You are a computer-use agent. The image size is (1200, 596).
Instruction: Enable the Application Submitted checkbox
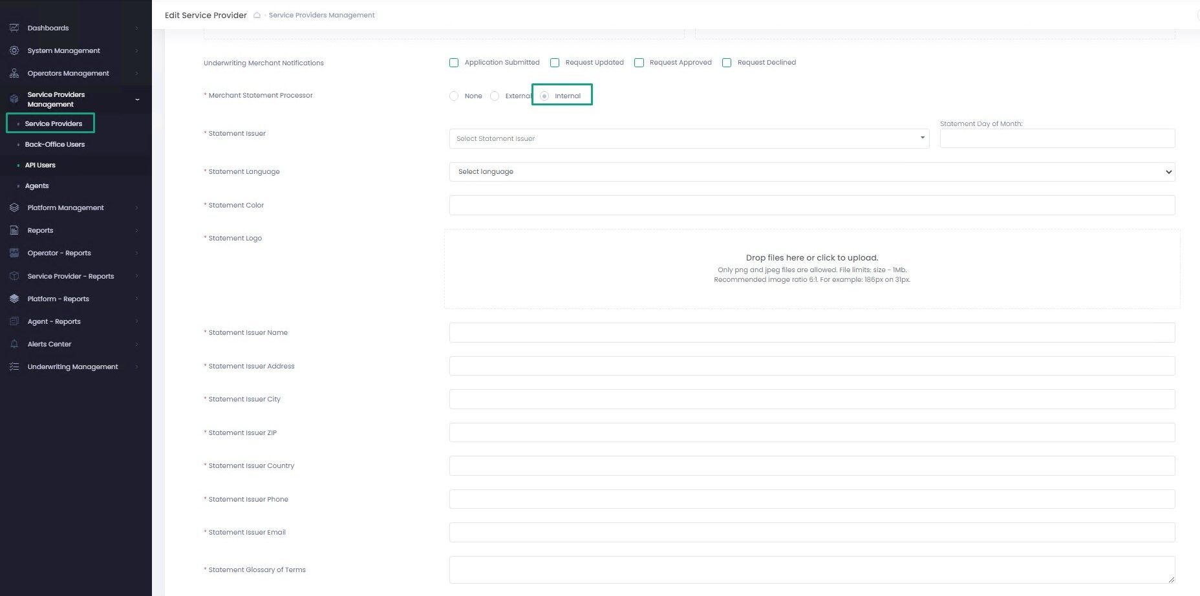[x=454, y=63]
